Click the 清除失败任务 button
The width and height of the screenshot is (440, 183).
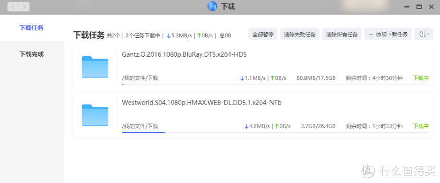point(300,34)
